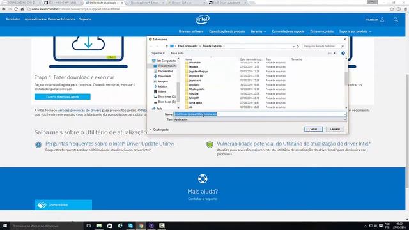Open Windows Start menu
The image size is (409, 230).
[x=4, y=226]
